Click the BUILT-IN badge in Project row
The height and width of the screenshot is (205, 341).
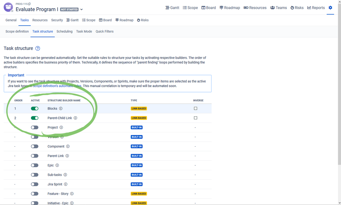(137, 127)
